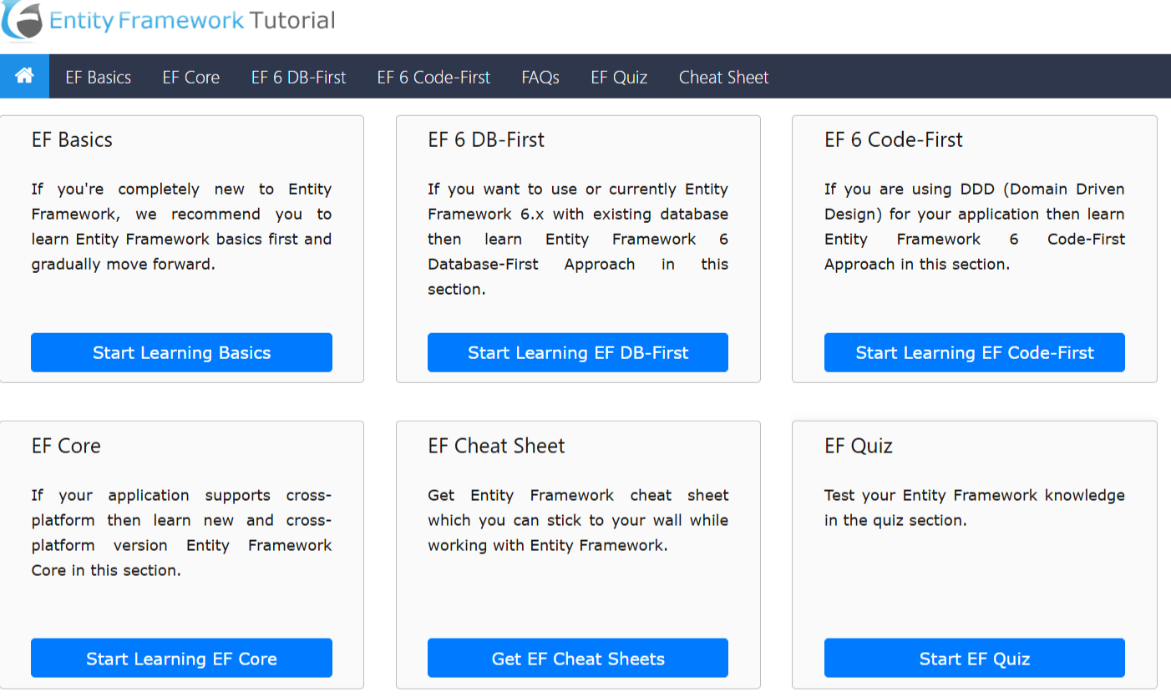The width and height of the screenshot is (1171, 697).
Task: Click Start EF Quiz button
Action: coord(975,658)
